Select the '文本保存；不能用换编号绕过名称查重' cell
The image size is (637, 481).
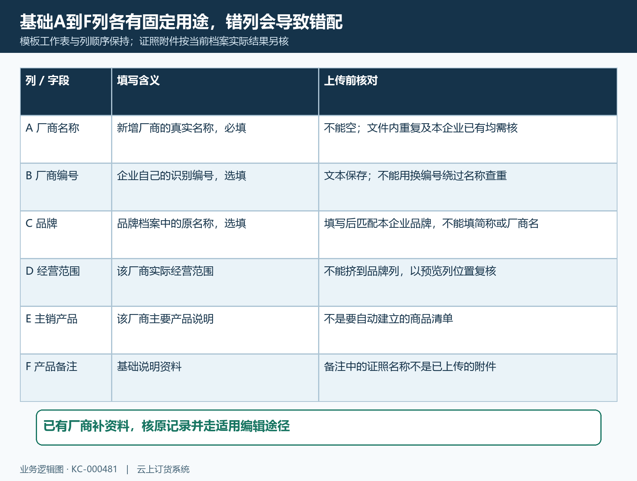tap(468, 187)
